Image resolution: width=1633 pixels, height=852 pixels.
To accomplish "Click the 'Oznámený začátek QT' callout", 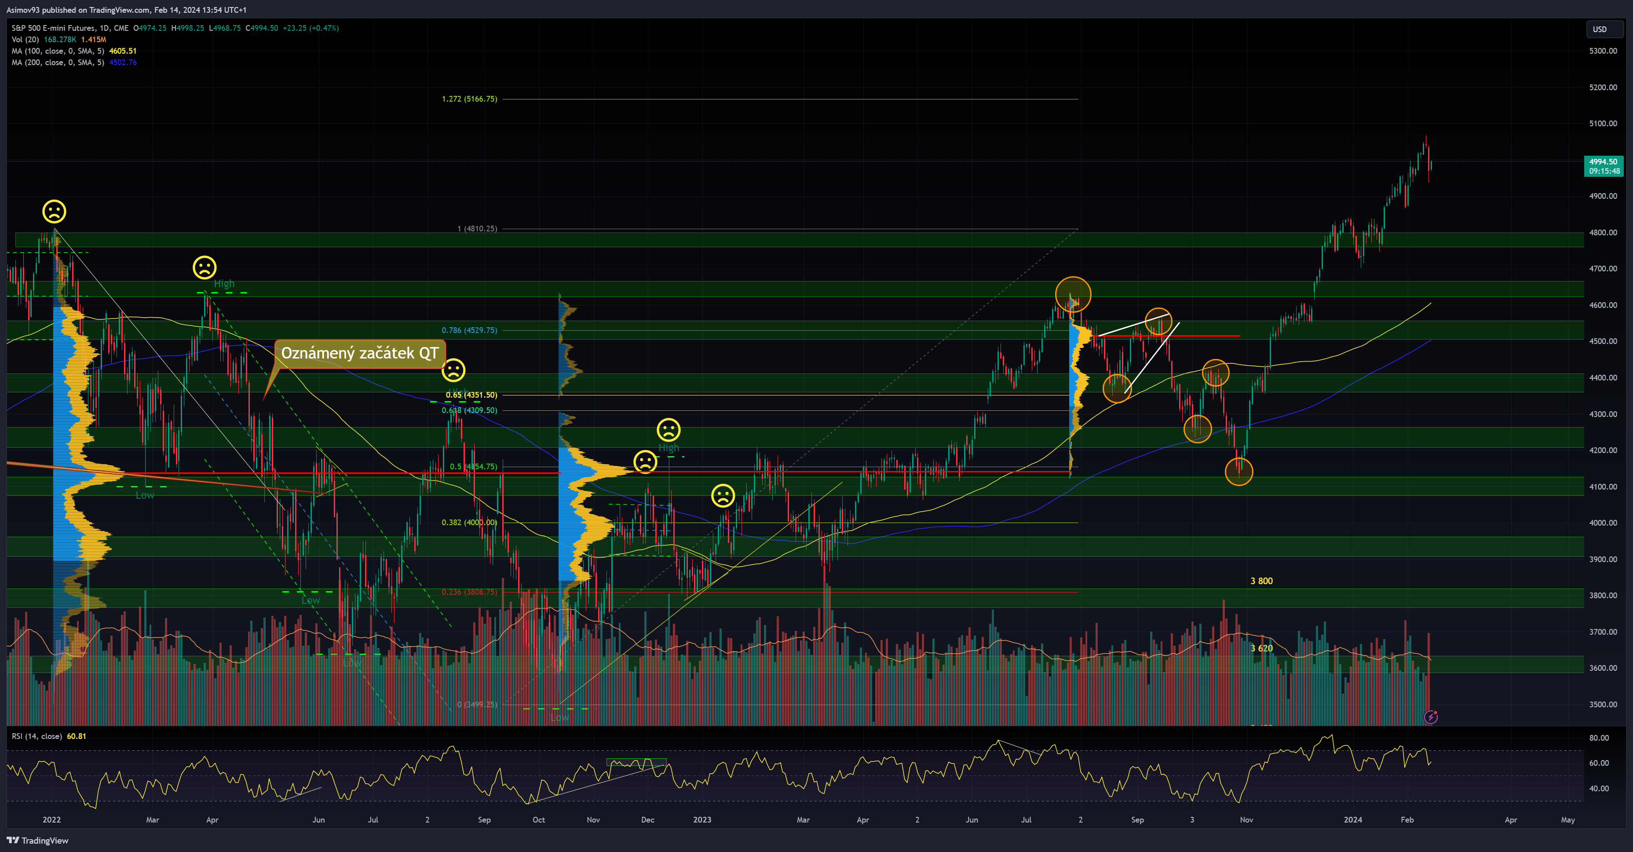I will tap(359, 353).
